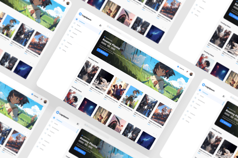
Task: Click the blue Dashboard icon in the central sidebar
Action: (x=77, y=19)
